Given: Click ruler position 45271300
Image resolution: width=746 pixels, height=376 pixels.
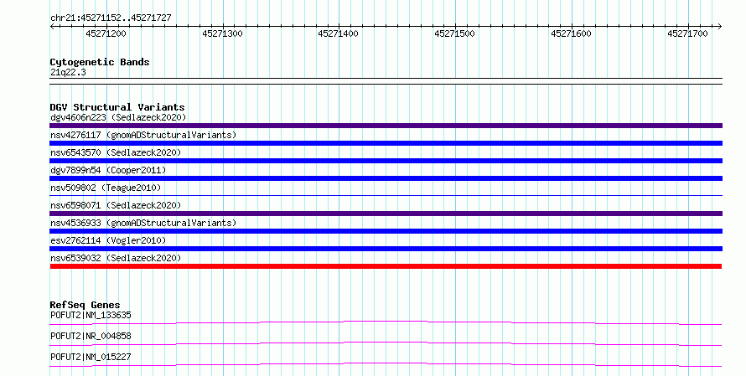Looking at the screenshot, I should (222, 33).
